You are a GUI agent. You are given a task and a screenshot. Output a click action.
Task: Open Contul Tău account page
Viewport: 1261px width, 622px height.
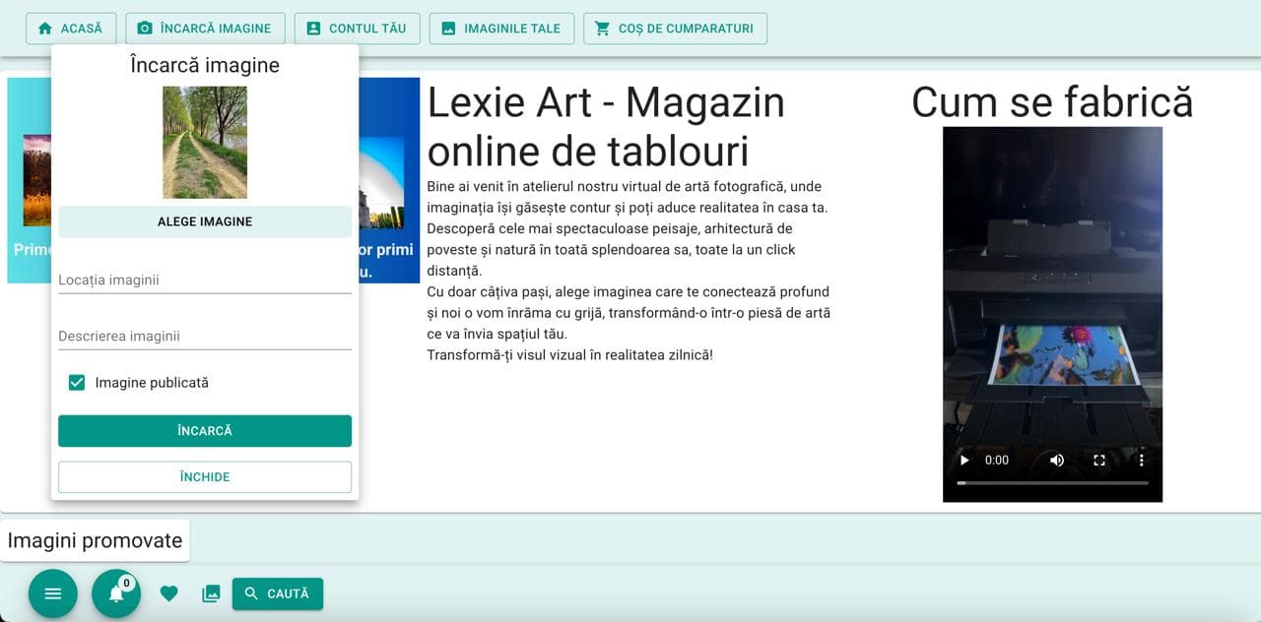tap(357, 29)
